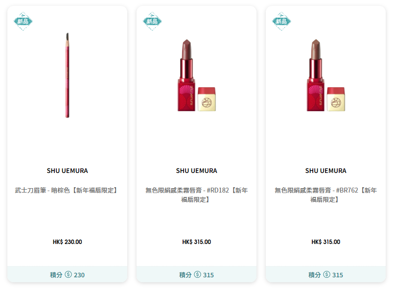Click SHU UEMURA brand on the eyebrow pencil card
This screenshot has width=396, height=292.
[68, 171]
